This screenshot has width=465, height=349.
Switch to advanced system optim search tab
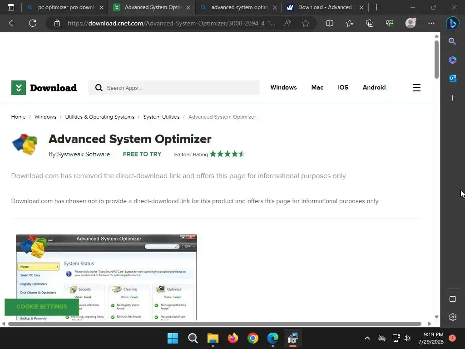pos(239,7)
